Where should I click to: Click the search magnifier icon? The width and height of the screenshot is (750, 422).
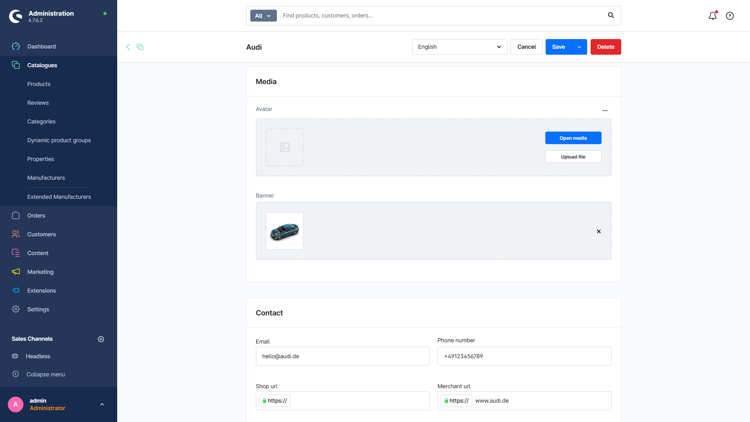tap(611, 15)
